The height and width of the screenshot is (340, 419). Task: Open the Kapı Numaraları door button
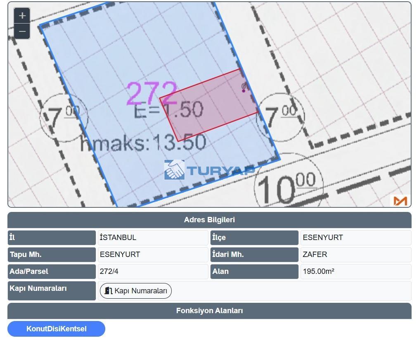[x=136, y=291]
